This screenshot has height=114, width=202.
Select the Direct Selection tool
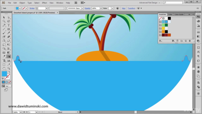(x=9, y=17)
